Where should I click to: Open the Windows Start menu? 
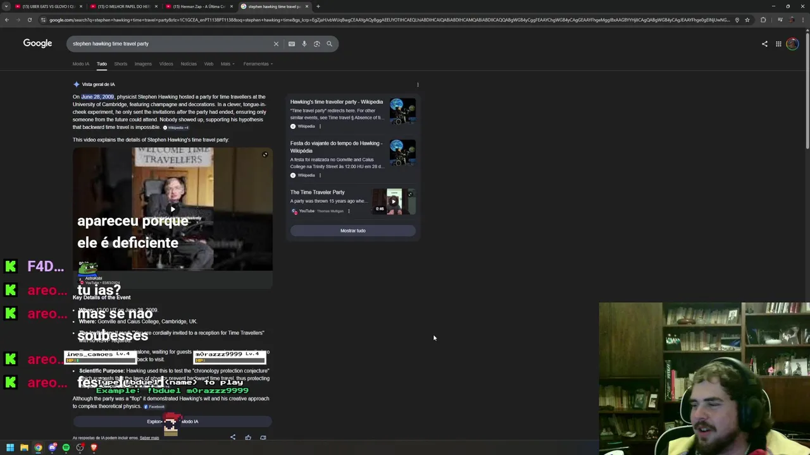pos(10,447)
